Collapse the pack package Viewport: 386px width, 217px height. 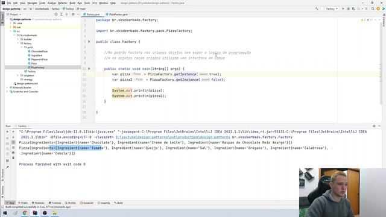(x=22, y=47)
